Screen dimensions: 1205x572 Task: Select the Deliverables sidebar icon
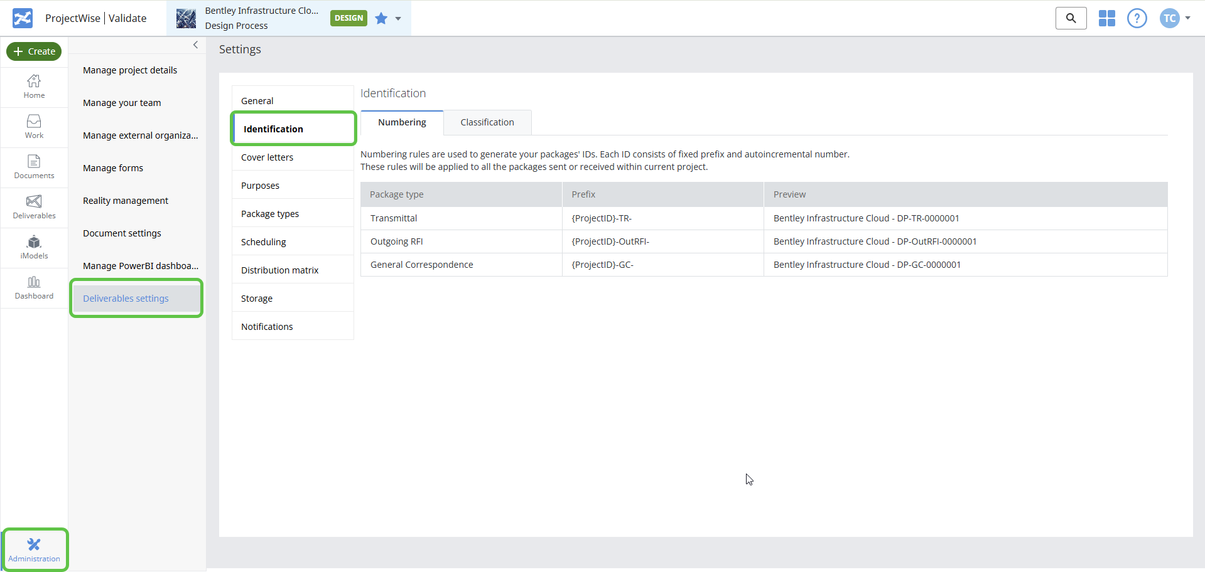tap(34, 206)
